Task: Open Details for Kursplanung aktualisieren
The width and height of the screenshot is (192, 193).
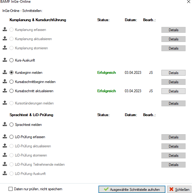Action: coord(173,39)
